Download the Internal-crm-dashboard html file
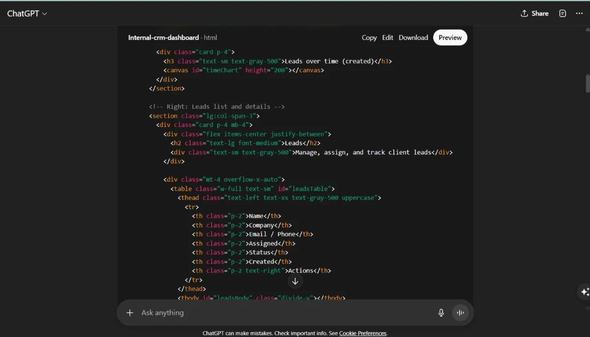The height and width of the screenshot is (337, 590). tap(413, 37)
